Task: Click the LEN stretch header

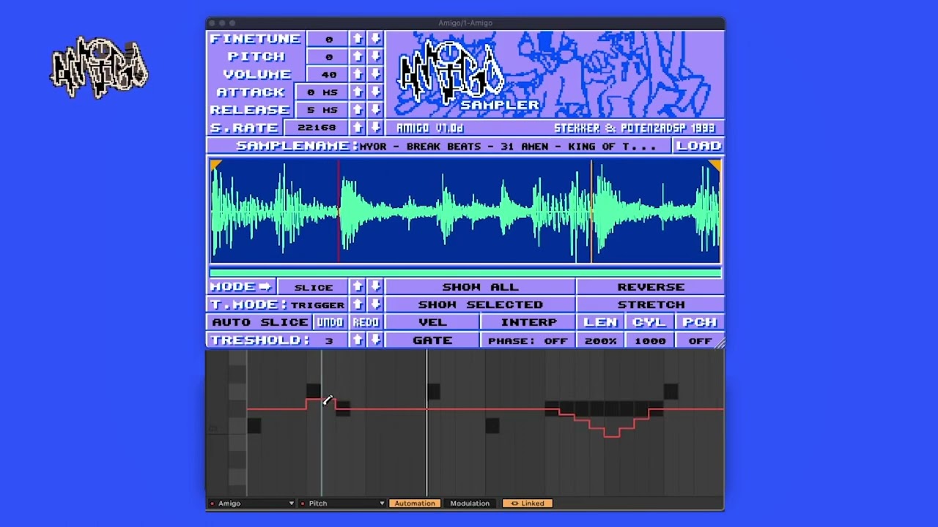Action: coord(600,322)
